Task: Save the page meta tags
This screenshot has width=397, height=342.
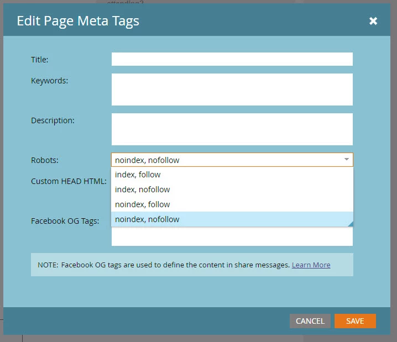Action: point(355,321)
